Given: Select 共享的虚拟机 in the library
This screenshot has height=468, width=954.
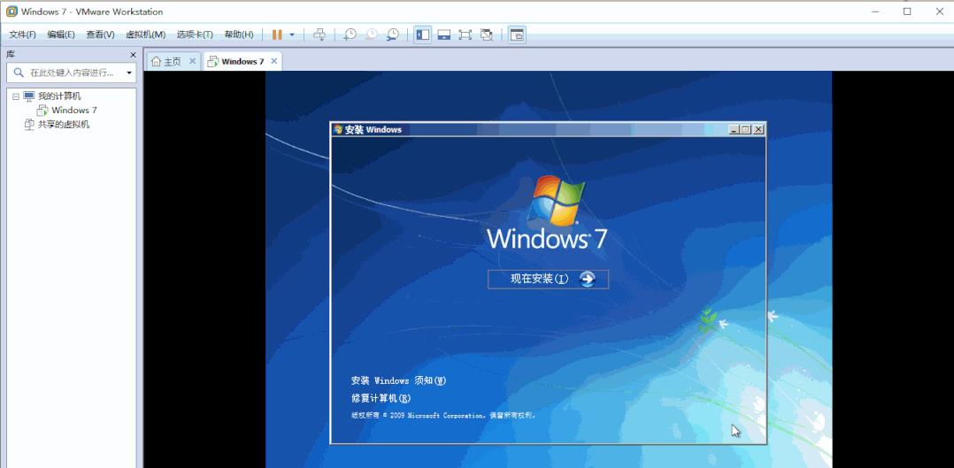Looking at the screenshot, I should [64, 125].
